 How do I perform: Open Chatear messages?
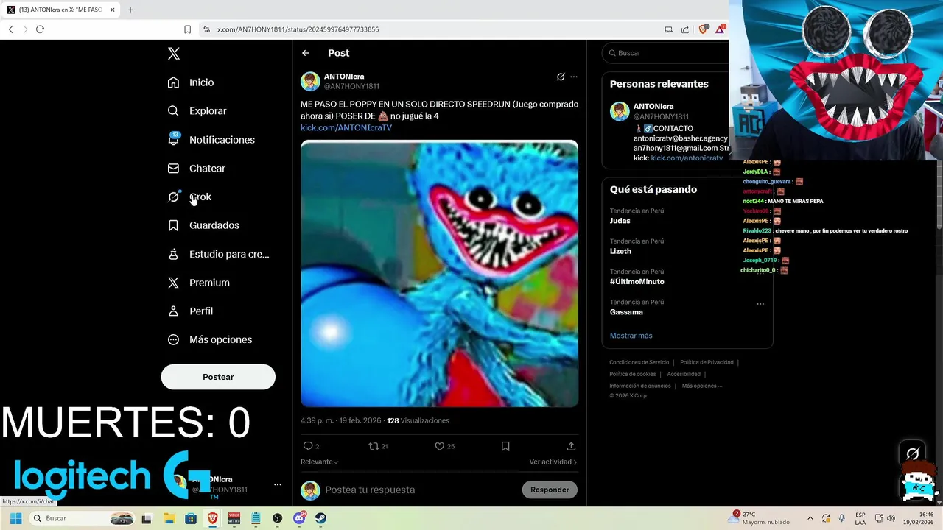tap(196, 169)
